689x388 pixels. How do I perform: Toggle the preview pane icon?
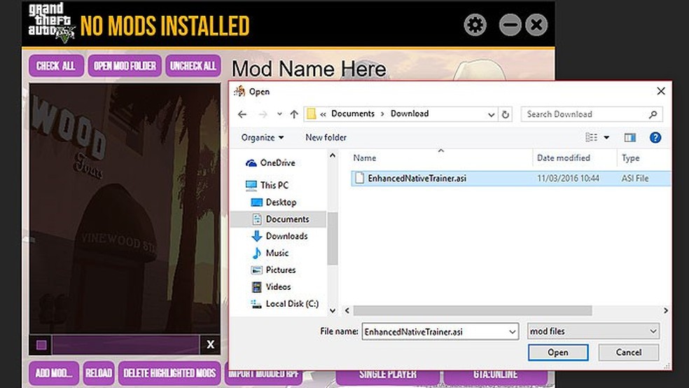click(x=630, y=137)
